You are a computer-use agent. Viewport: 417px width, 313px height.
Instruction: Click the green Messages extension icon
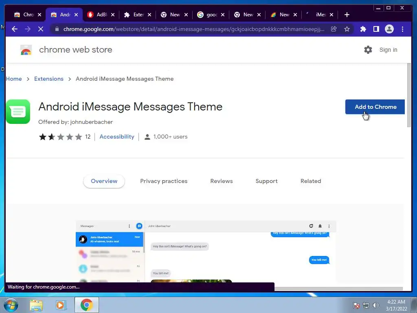pyautogui.click(x=18, y=112)
